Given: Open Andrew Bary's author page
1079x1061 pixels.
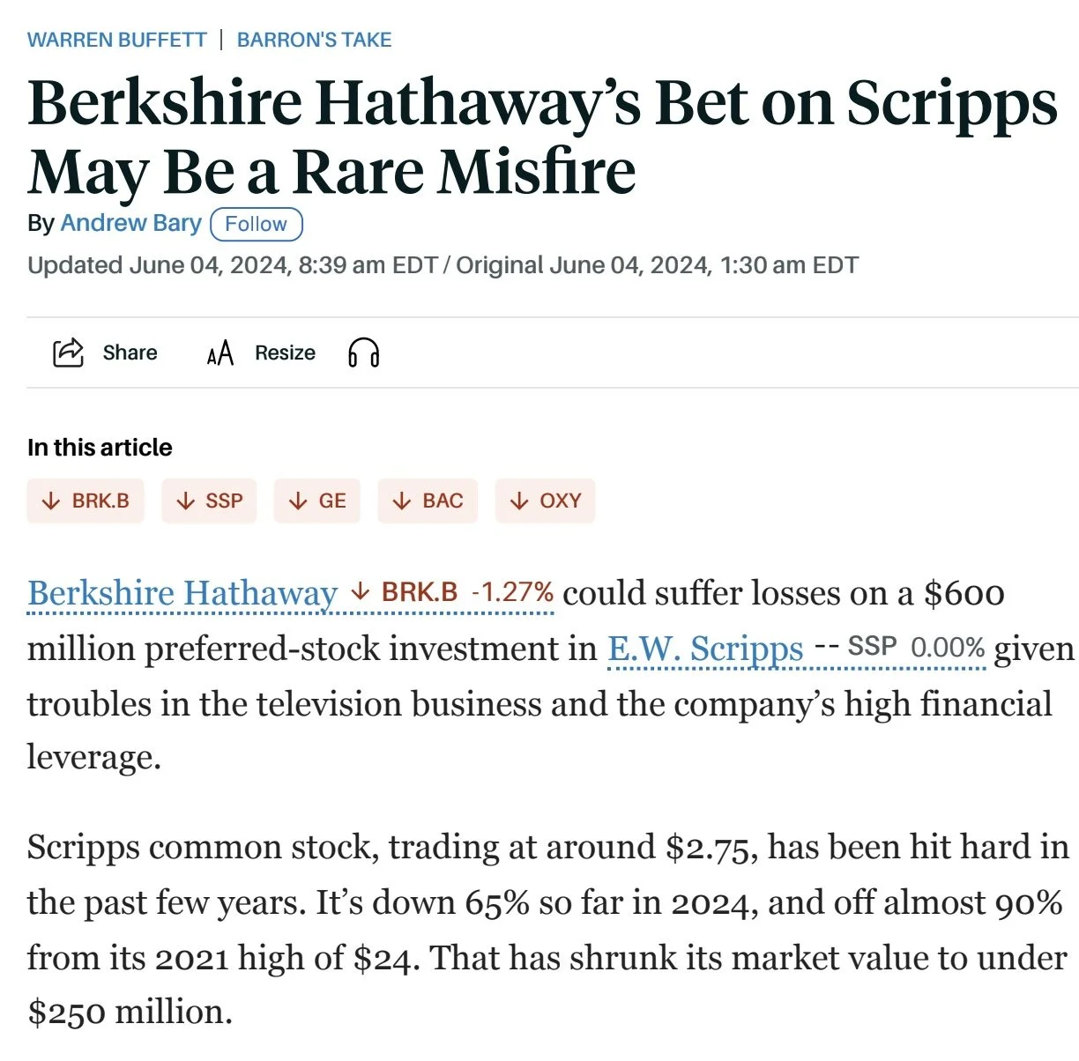Looking at the screenshot, I should (131, 223).
